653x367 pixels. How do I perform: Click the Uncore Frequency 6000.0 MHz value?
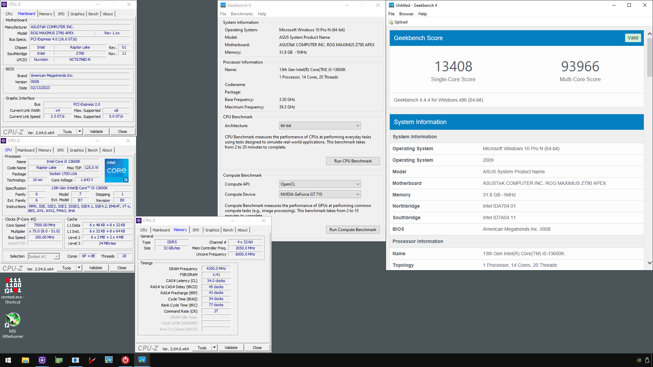tap(245, 254)
